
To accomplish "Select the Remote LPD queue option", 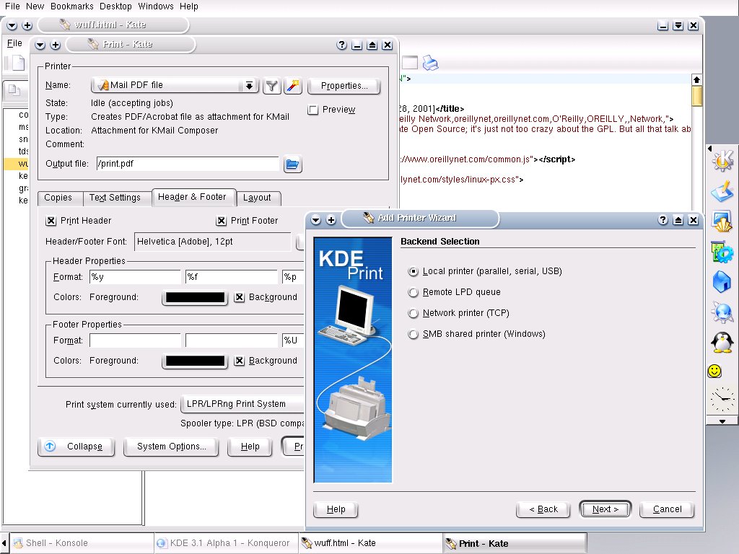I will [413, 293].
